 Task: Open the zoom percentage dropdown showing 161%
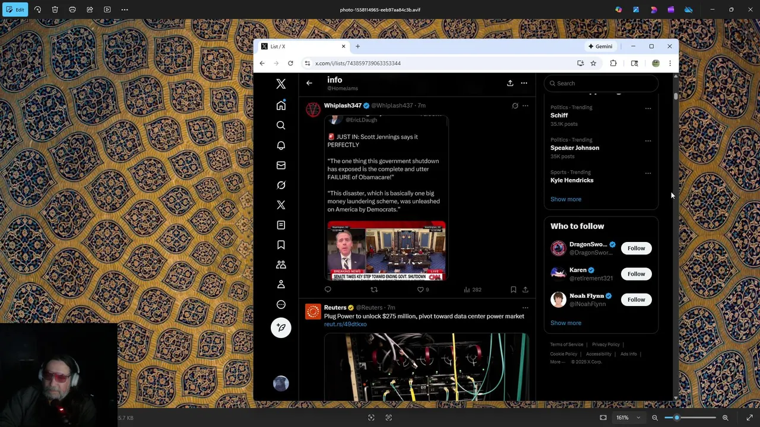[x=628, y=418]
